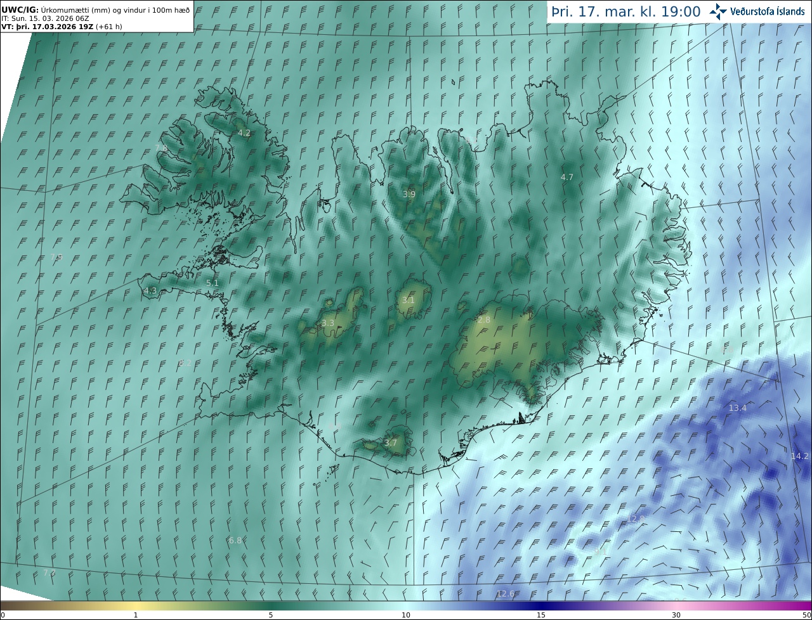Click the 10 tick on the color scale
812x620 pixels.
[x=406, y=615]
